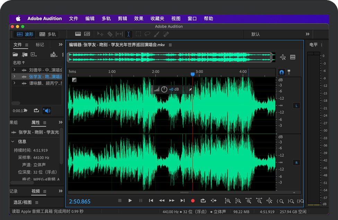338x220 pixels.
Task: Switch to the 标记 tab
Action: point(40,45)
